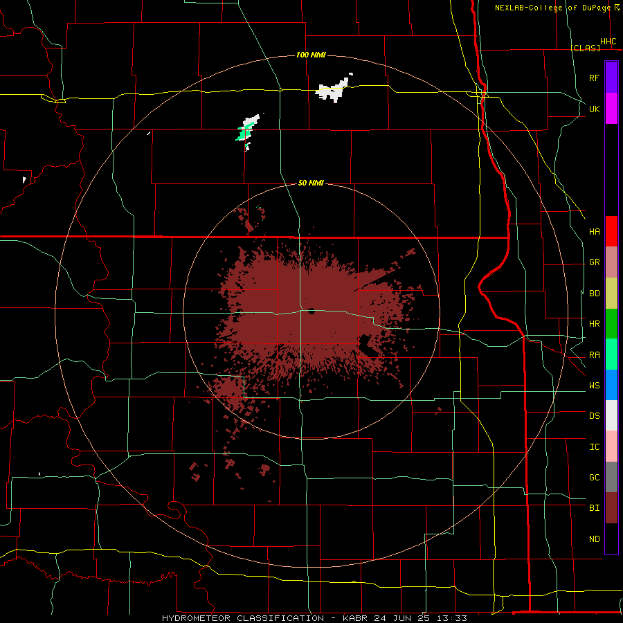623x623 pixels.
Task: Click the 50 NMI range ring label
Action: click(311, 183)
